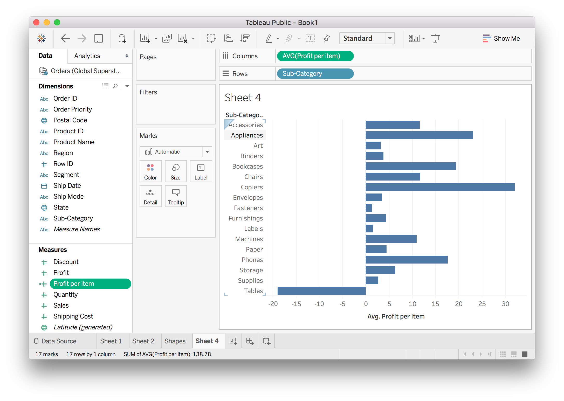Viewport: 564px width, 401px height.
Task: Switch to the Sheet 2 tab
Action: 143,341
